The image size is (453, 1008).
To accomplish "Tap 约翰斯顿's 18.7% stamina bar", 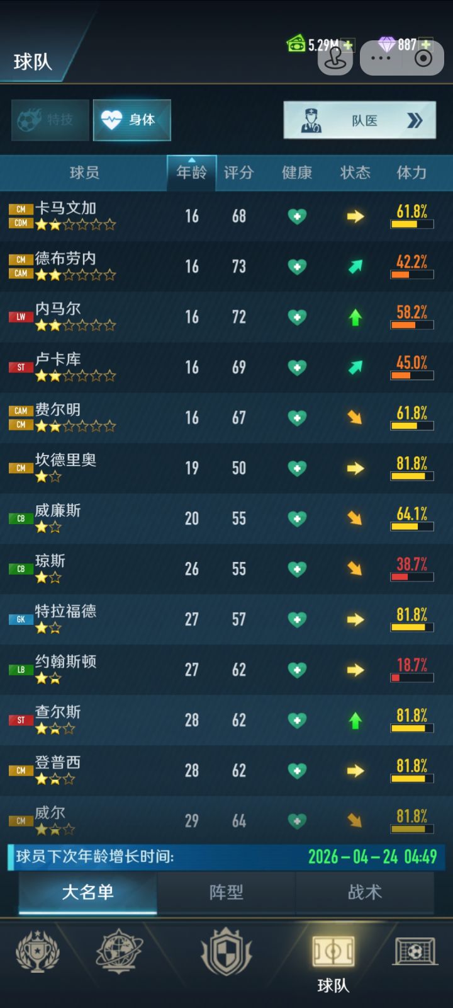I will click(412, 678).
